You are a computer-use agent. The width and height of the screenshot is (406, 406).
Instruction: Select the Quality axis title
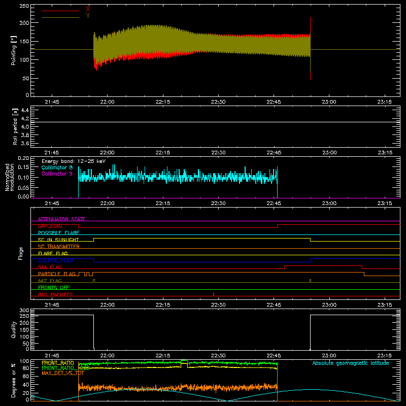pos(14,329)
